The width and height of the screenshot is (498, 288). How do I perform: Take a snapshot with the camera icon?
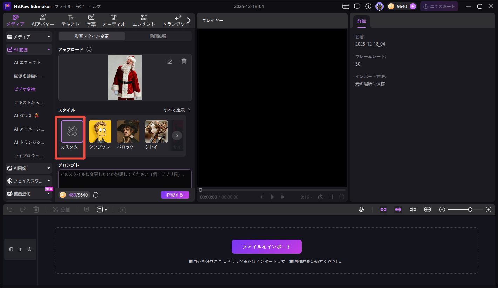pyautogui.click(x=320, y=197)
